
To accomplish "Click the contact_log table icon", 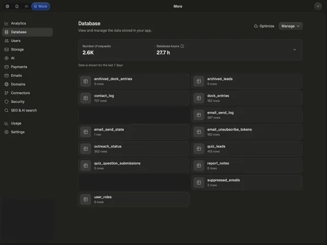I will coord(86,98).
